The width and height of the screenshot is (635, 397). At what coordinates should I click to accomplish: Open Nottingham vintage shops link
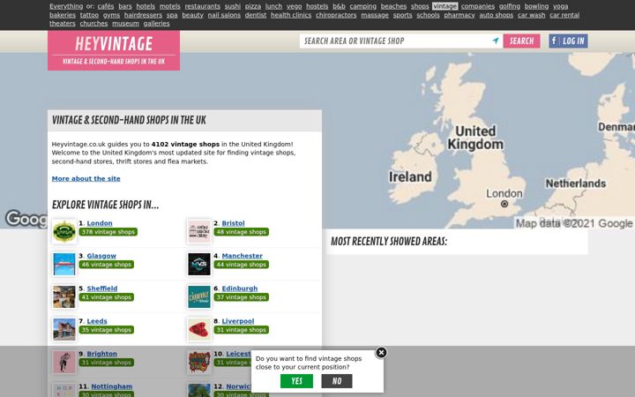[x=112, y=386]
